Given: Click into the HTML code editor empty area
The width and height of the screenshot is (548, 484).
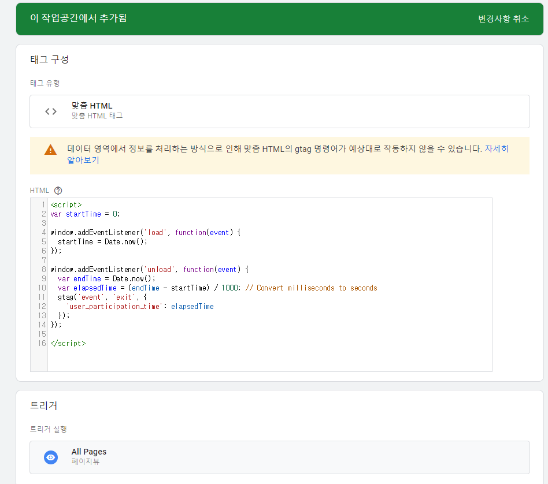Looking at the screenshot, I should [x=269, y=358].
